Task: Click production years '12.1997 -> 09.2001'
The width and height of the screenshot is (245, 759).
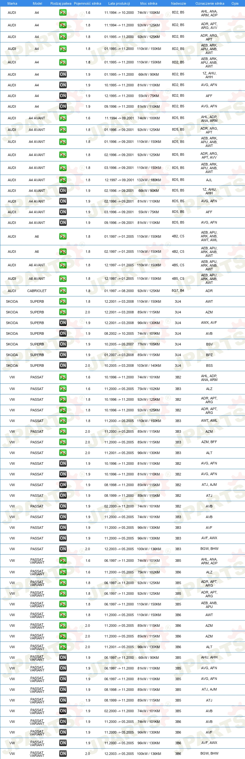Action: click(x=119, y=180)
